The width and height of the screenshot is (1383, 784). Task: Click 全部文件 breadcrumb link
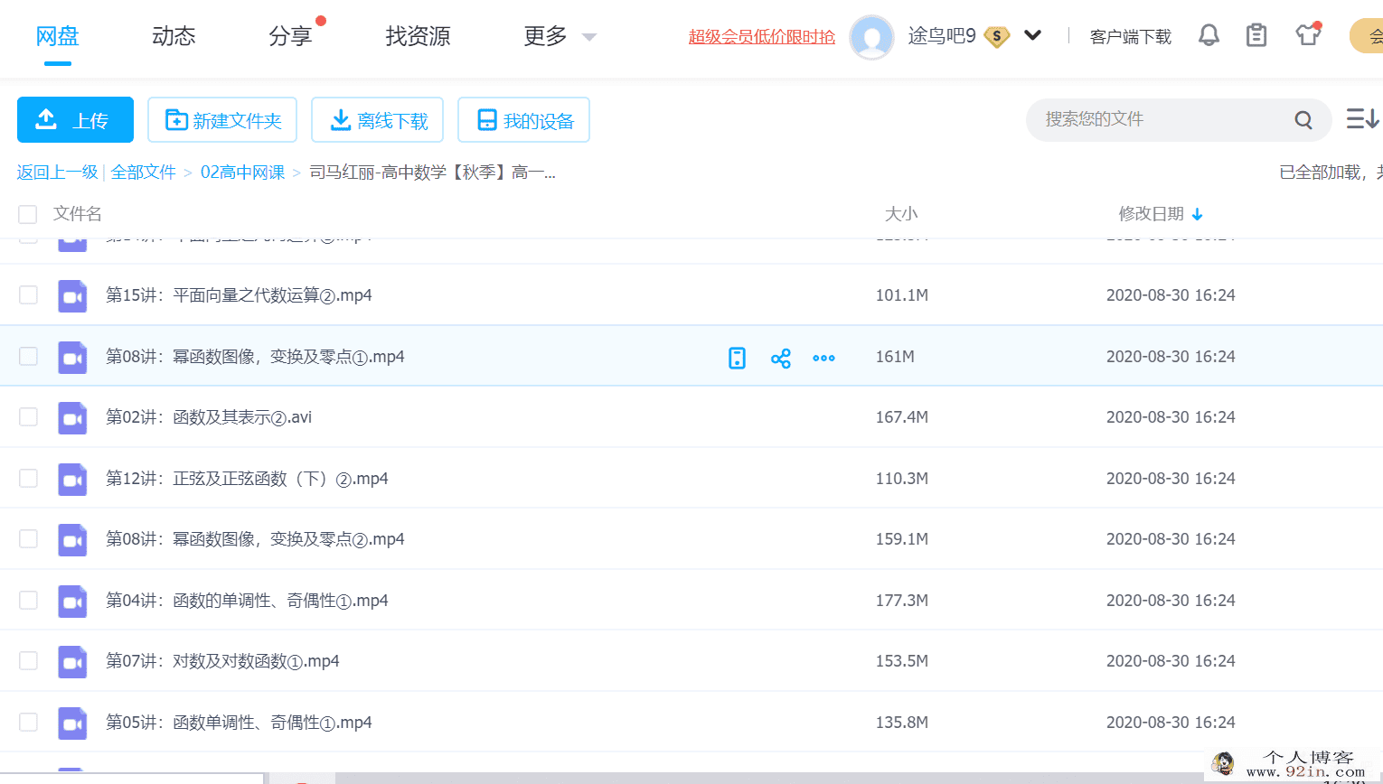[144, 173]
